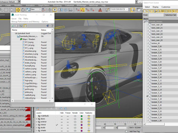This screenshot has width=178, height=133.
Task: Click the Edit Named Selection Sets icon
Action: (x=107, y=10)
